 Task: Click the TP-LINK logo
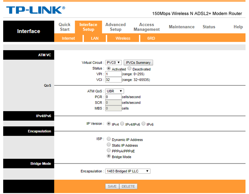coord(35,10)
